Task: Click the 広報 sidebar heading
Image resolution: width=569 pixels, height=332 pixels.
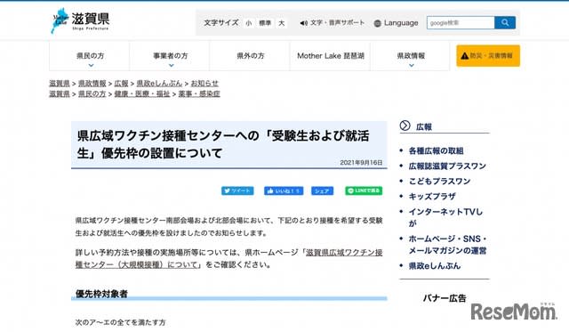Action: coord(424,126)
